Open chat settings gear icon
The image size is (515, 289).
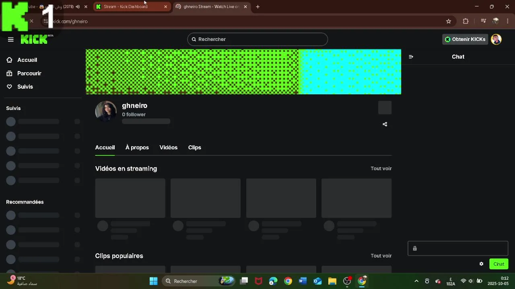pyautogui.click(x=481, y=264)
